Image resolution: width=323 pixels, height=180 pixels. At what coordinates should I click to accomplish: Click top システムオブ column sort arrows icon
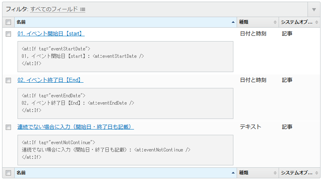coord(316,22)
